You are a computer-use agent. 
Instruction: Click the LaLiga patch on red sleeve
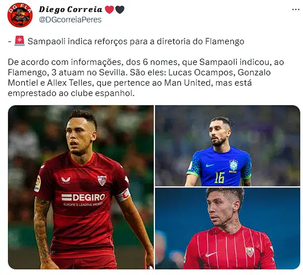[x=38, y=184]
